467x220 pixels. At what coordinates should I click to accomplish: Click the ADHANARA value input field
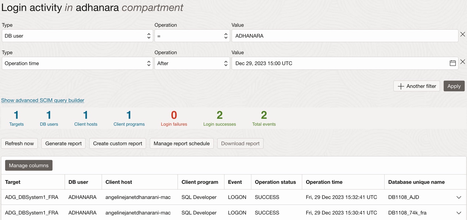pyautogui.click(x=344, y=35)
